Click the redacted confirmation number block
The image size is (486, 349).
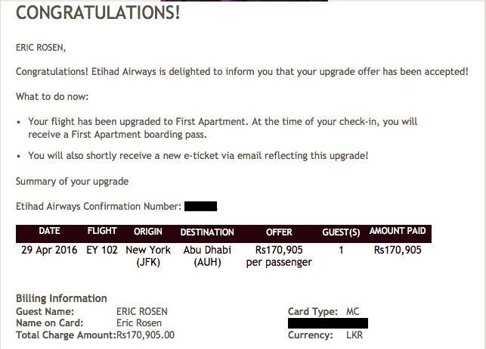(x=200, y=206)
